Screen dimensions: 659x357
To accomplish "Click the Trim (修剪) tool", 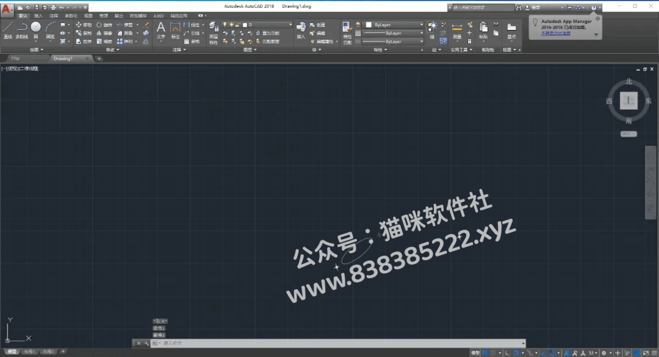I will tap(125, 25).
